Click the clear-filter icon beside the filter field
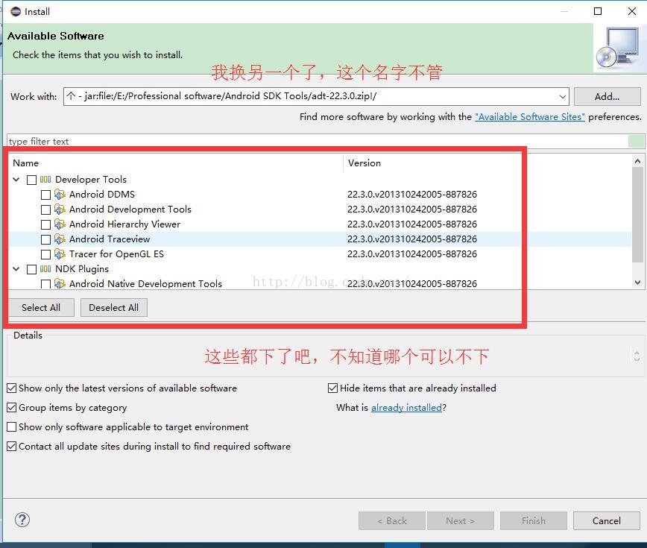Screen dimensions: 647x548 coord(636,141)
